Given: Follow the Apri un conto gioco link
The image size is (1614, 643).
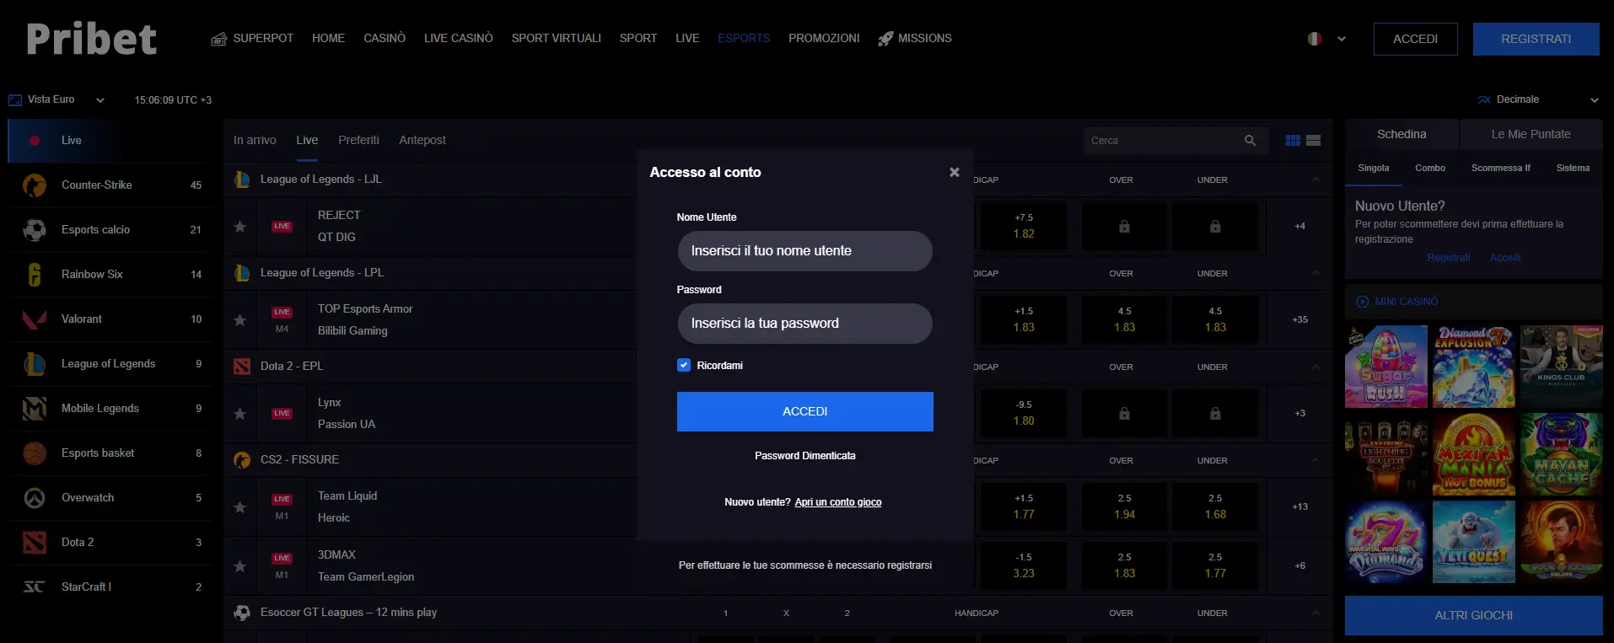Looking at the screenshot, I should pyautogui.click(x=837, y=502).
